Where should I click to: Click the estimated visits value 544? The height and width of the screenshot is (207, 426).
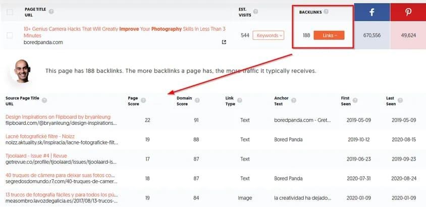tap(245, 35)
